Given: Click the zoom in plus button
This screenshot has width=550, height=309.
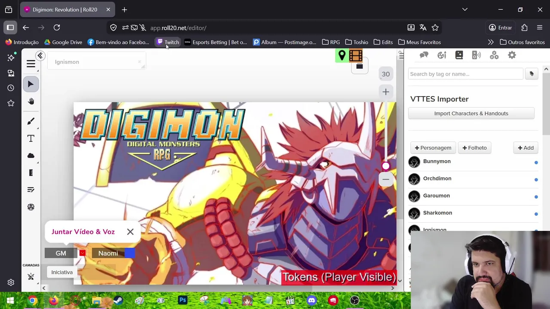Looking at the screenshot, I should 386,91.
